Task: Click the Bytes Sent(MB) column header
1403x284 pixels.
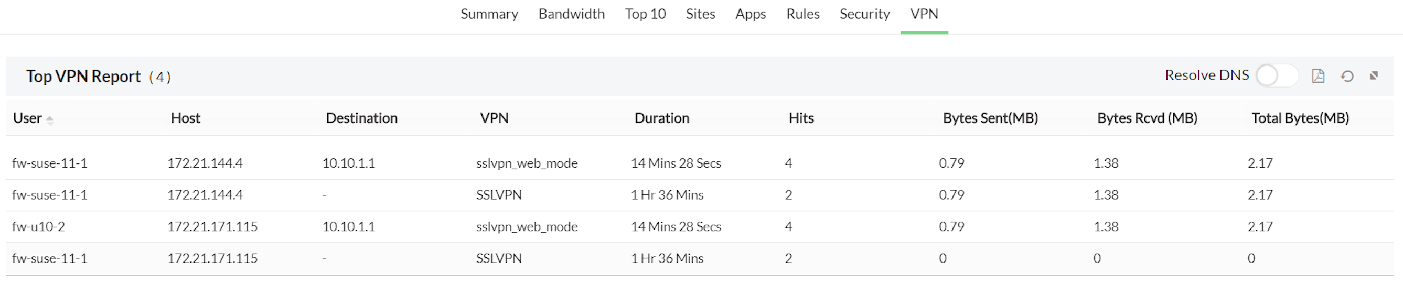Action: (x=990, y=118)
